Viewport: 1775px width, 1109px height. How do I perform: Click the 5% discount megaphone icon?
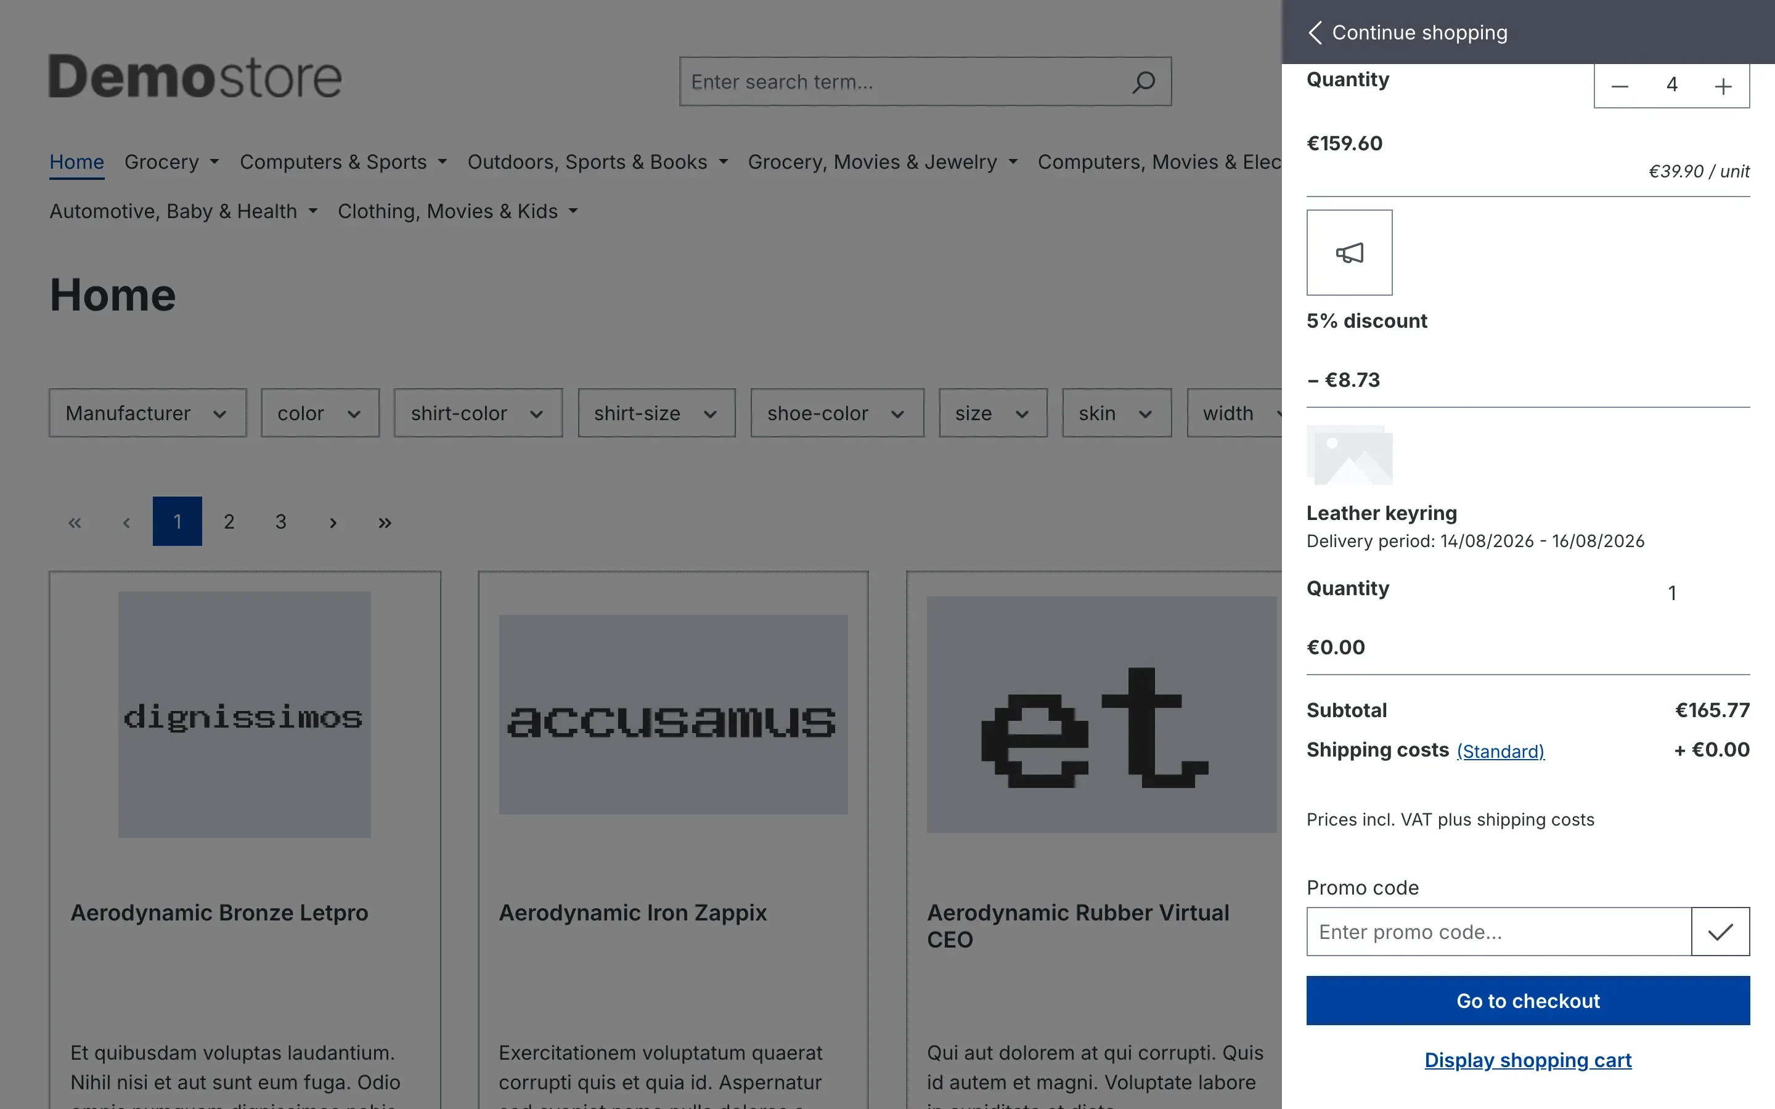click(x=1349, y=253)
